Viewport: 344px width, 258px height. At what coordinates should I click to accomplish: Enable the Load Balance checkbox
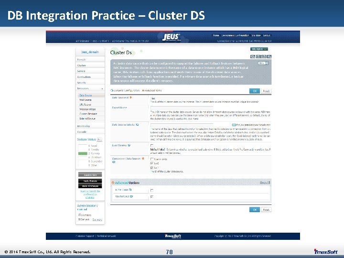pyautogui.click(x=152, y=145)
